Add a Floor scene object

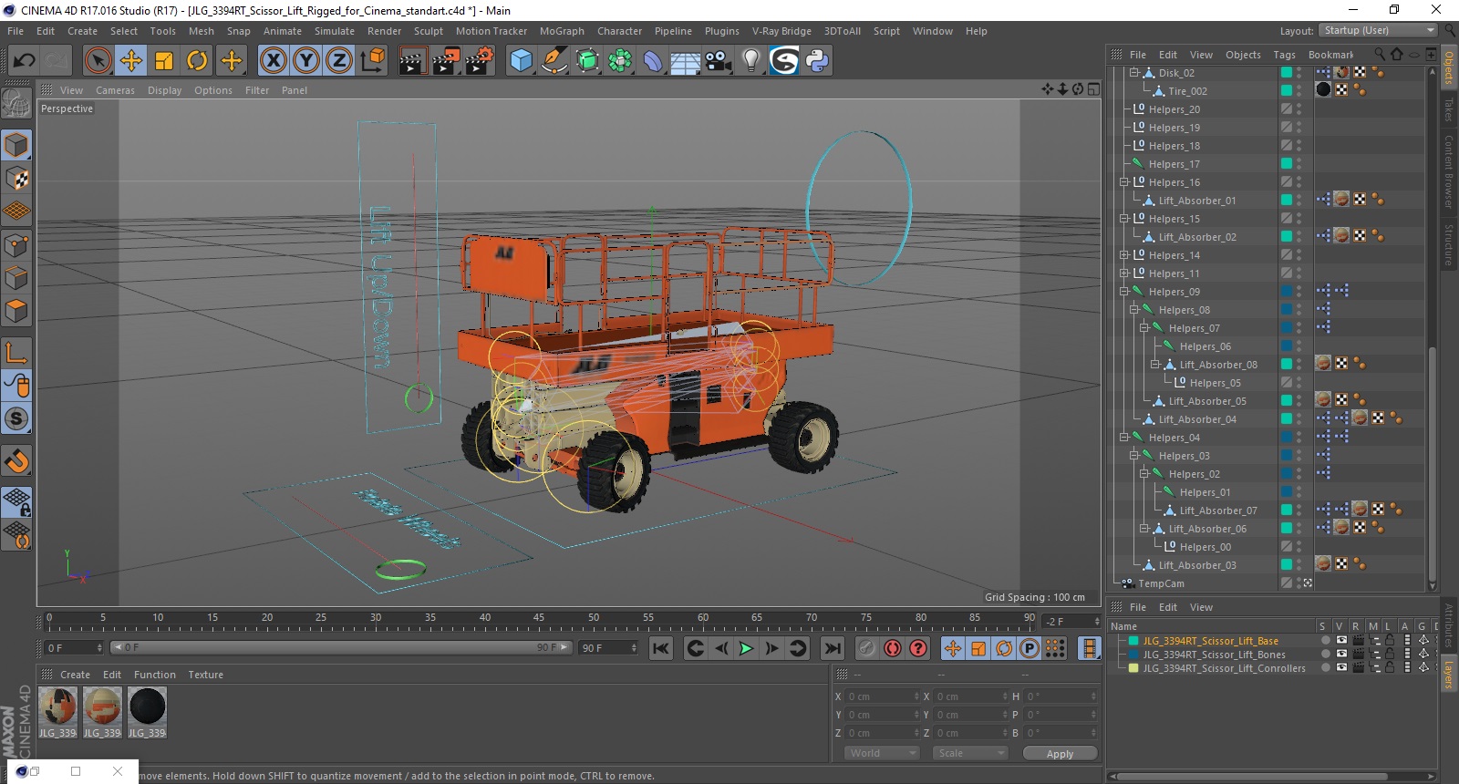tap(685, 61)
